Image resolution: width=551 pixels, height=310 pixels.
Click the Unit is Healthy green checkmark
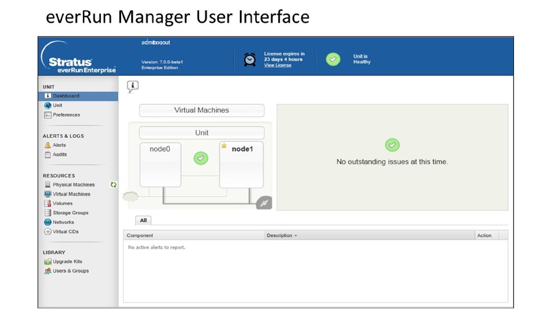click(x=333, y=59)
